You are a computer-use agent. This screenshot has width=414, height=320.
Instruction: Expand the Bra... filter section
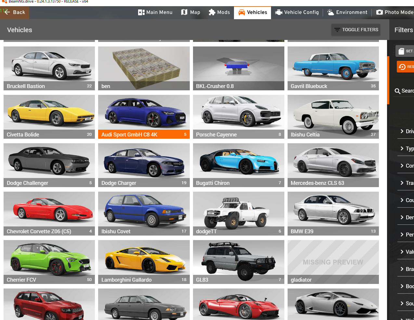point(406,269)
